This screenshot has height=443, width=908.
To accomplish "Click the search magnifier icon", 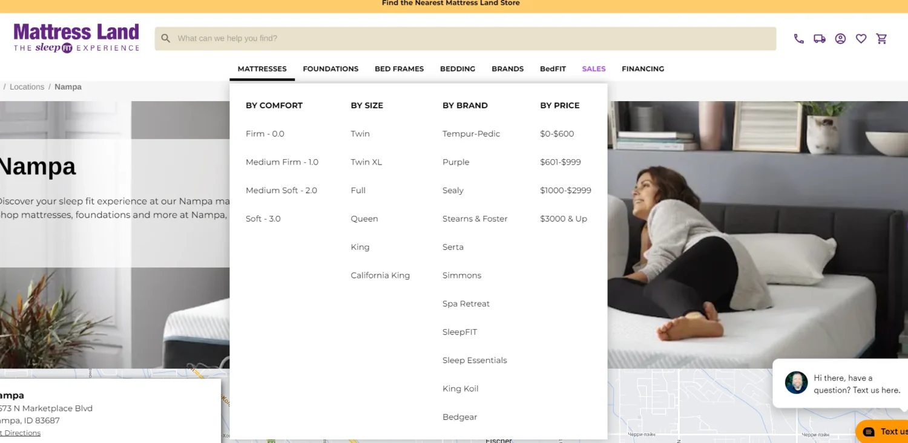I will [165, 38].
